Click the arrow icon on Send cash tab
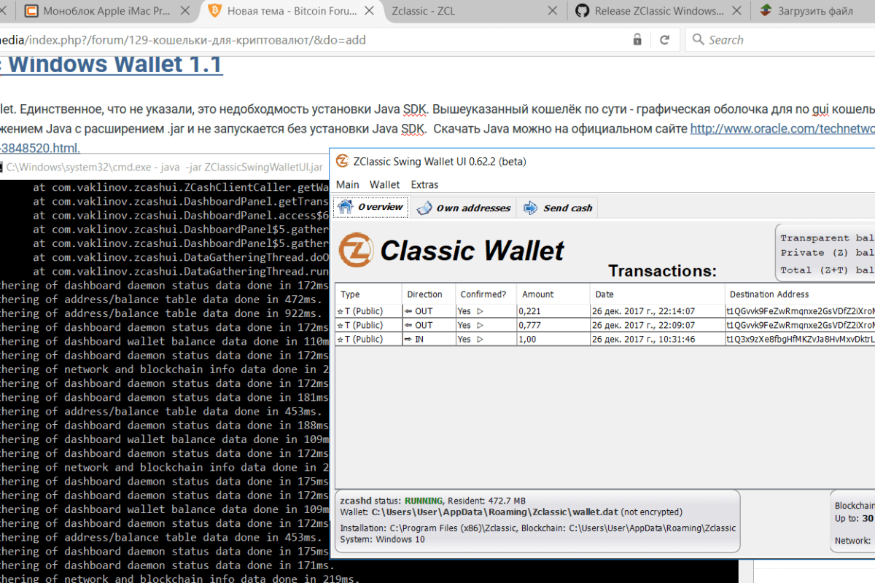Image resolution: width=875 pixels, height=583 pixels. click(530, 208)
